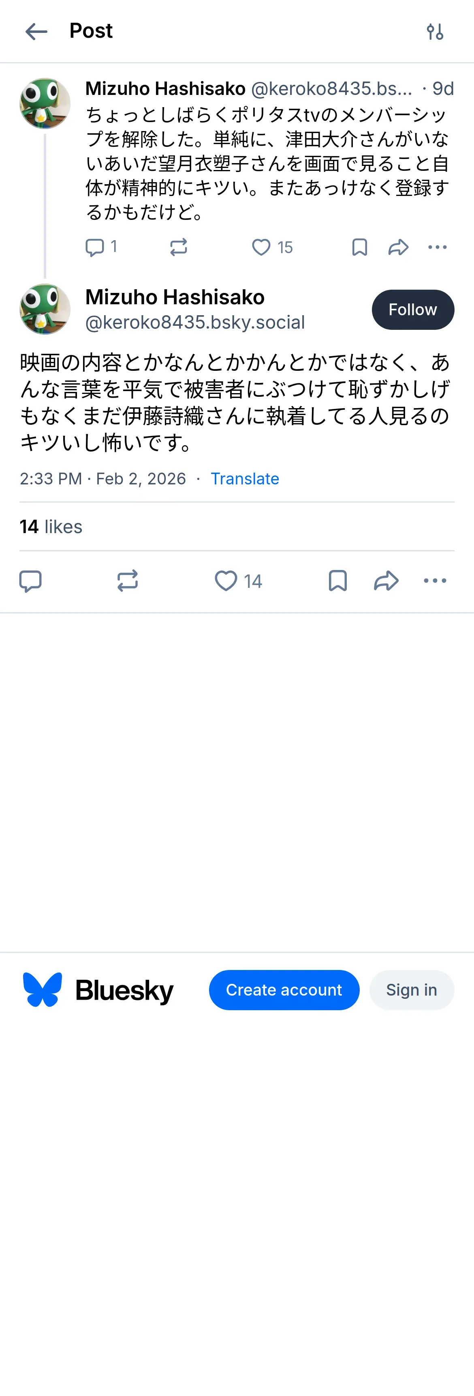The width and height of the screenshot is (474, 1396).
Task: Go back using the arrow icon
Action: pyautogui.click(x=36, y=31)
